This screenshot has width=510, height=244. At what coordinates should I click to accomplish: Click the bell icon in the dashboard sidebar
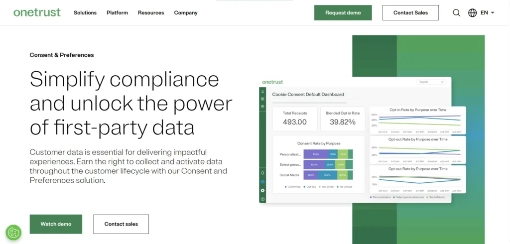(x=262, y=173)
